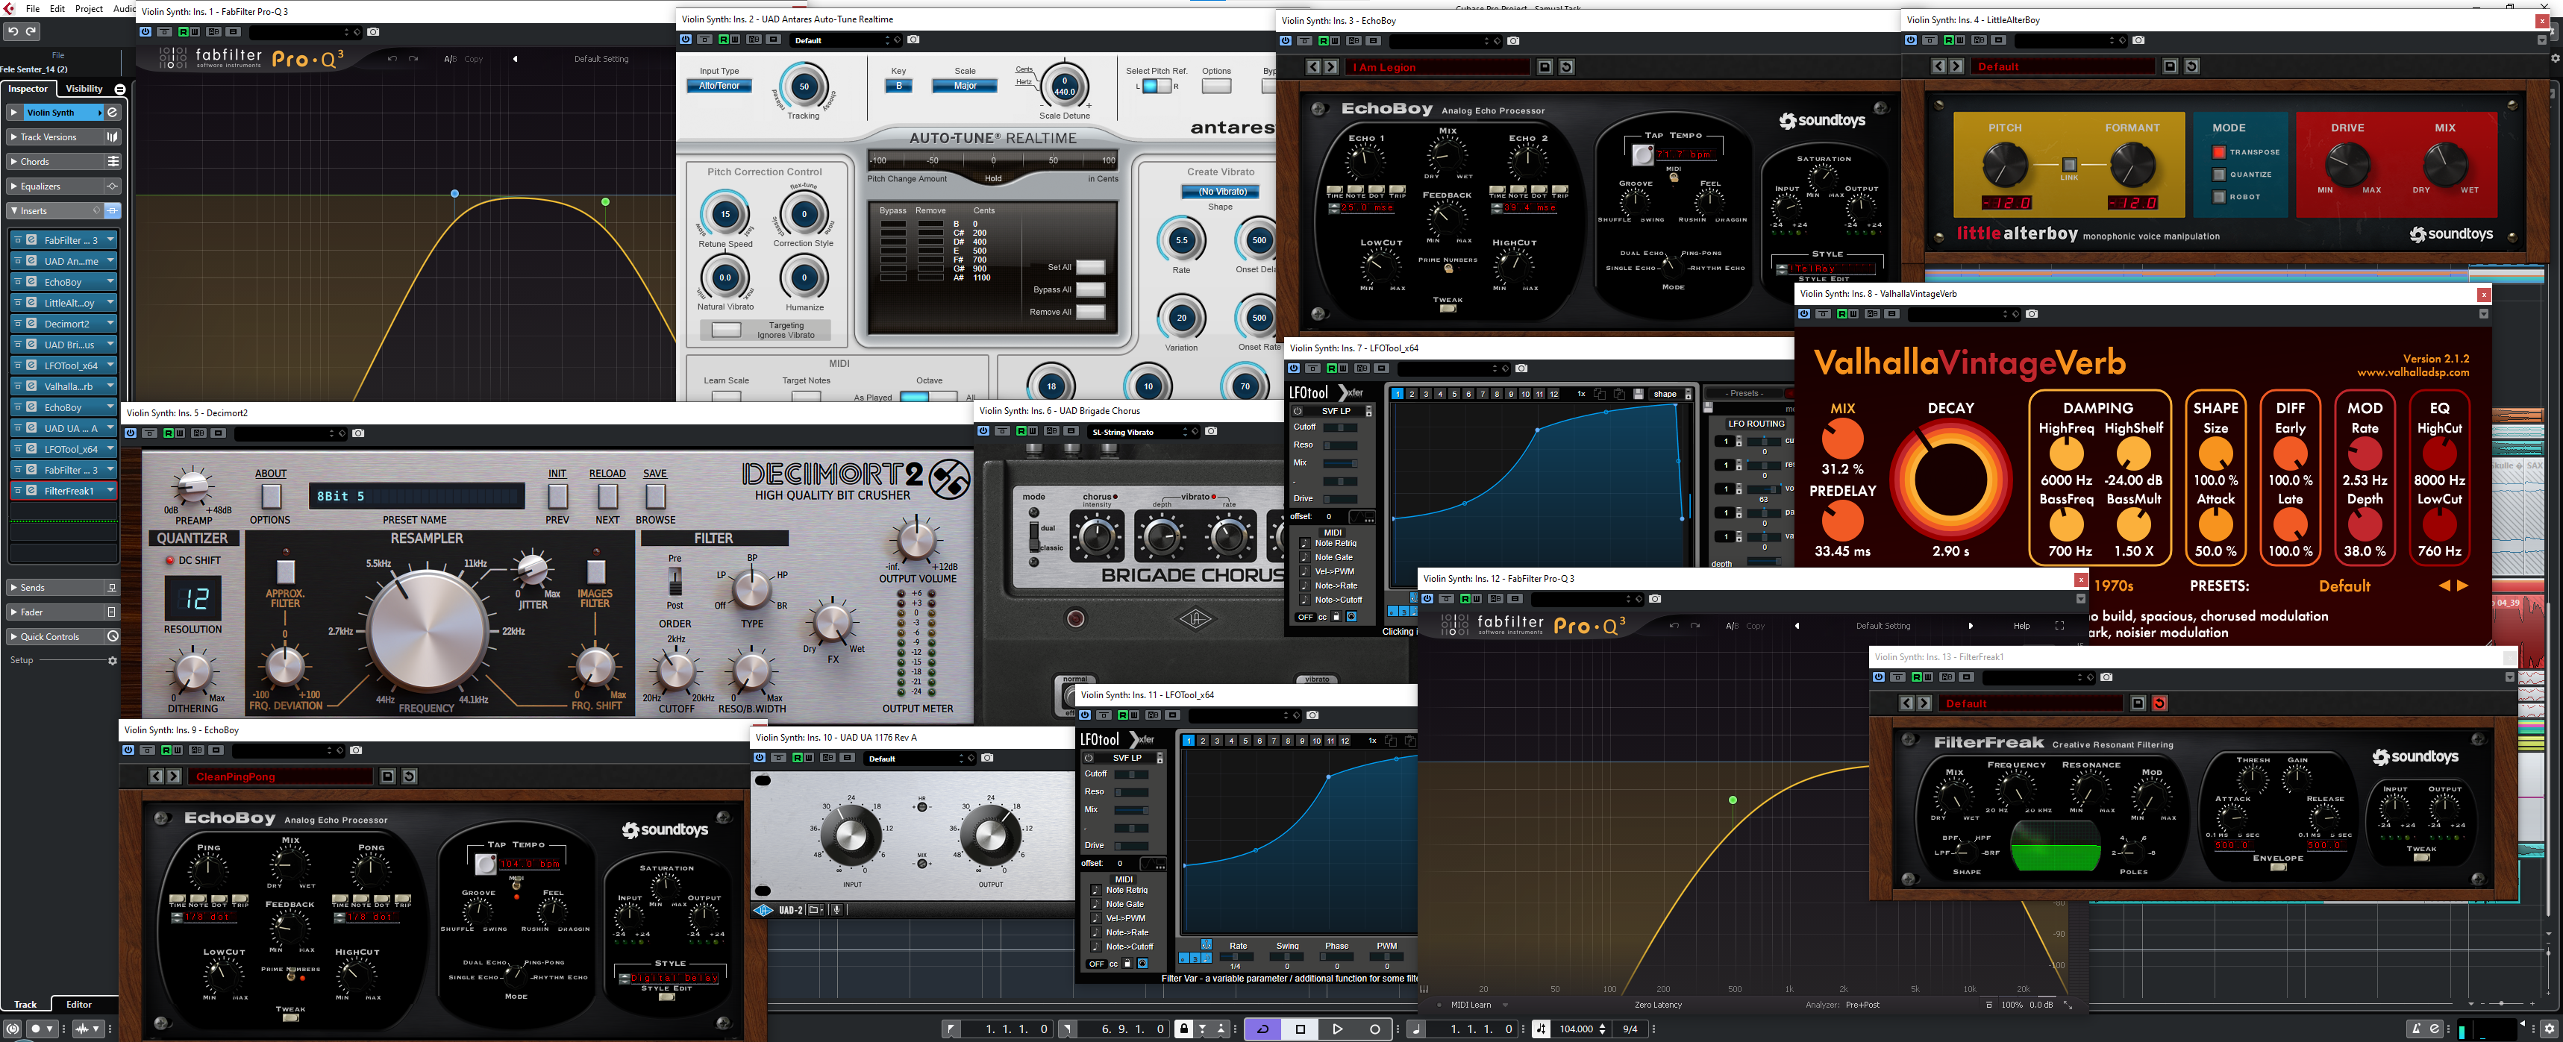Expand the Quick Controls inspector section
Screen dimensions: 2563x1042
[50, 636]
